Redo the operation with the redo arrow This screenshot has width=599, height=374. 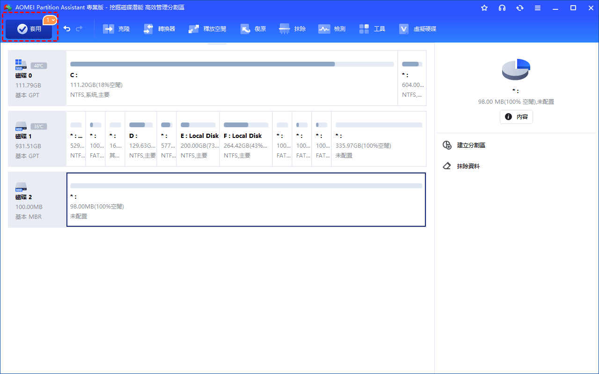coord(79,29)
